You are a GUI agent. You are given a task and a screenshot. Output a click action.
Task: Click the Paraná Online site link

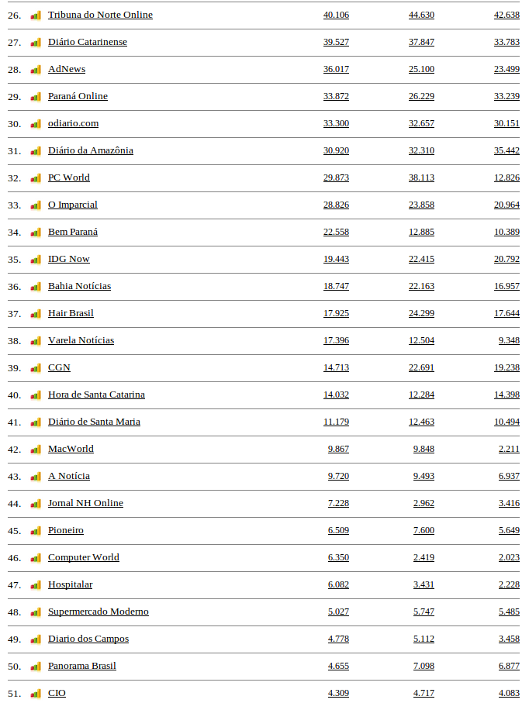click(78, 96)
